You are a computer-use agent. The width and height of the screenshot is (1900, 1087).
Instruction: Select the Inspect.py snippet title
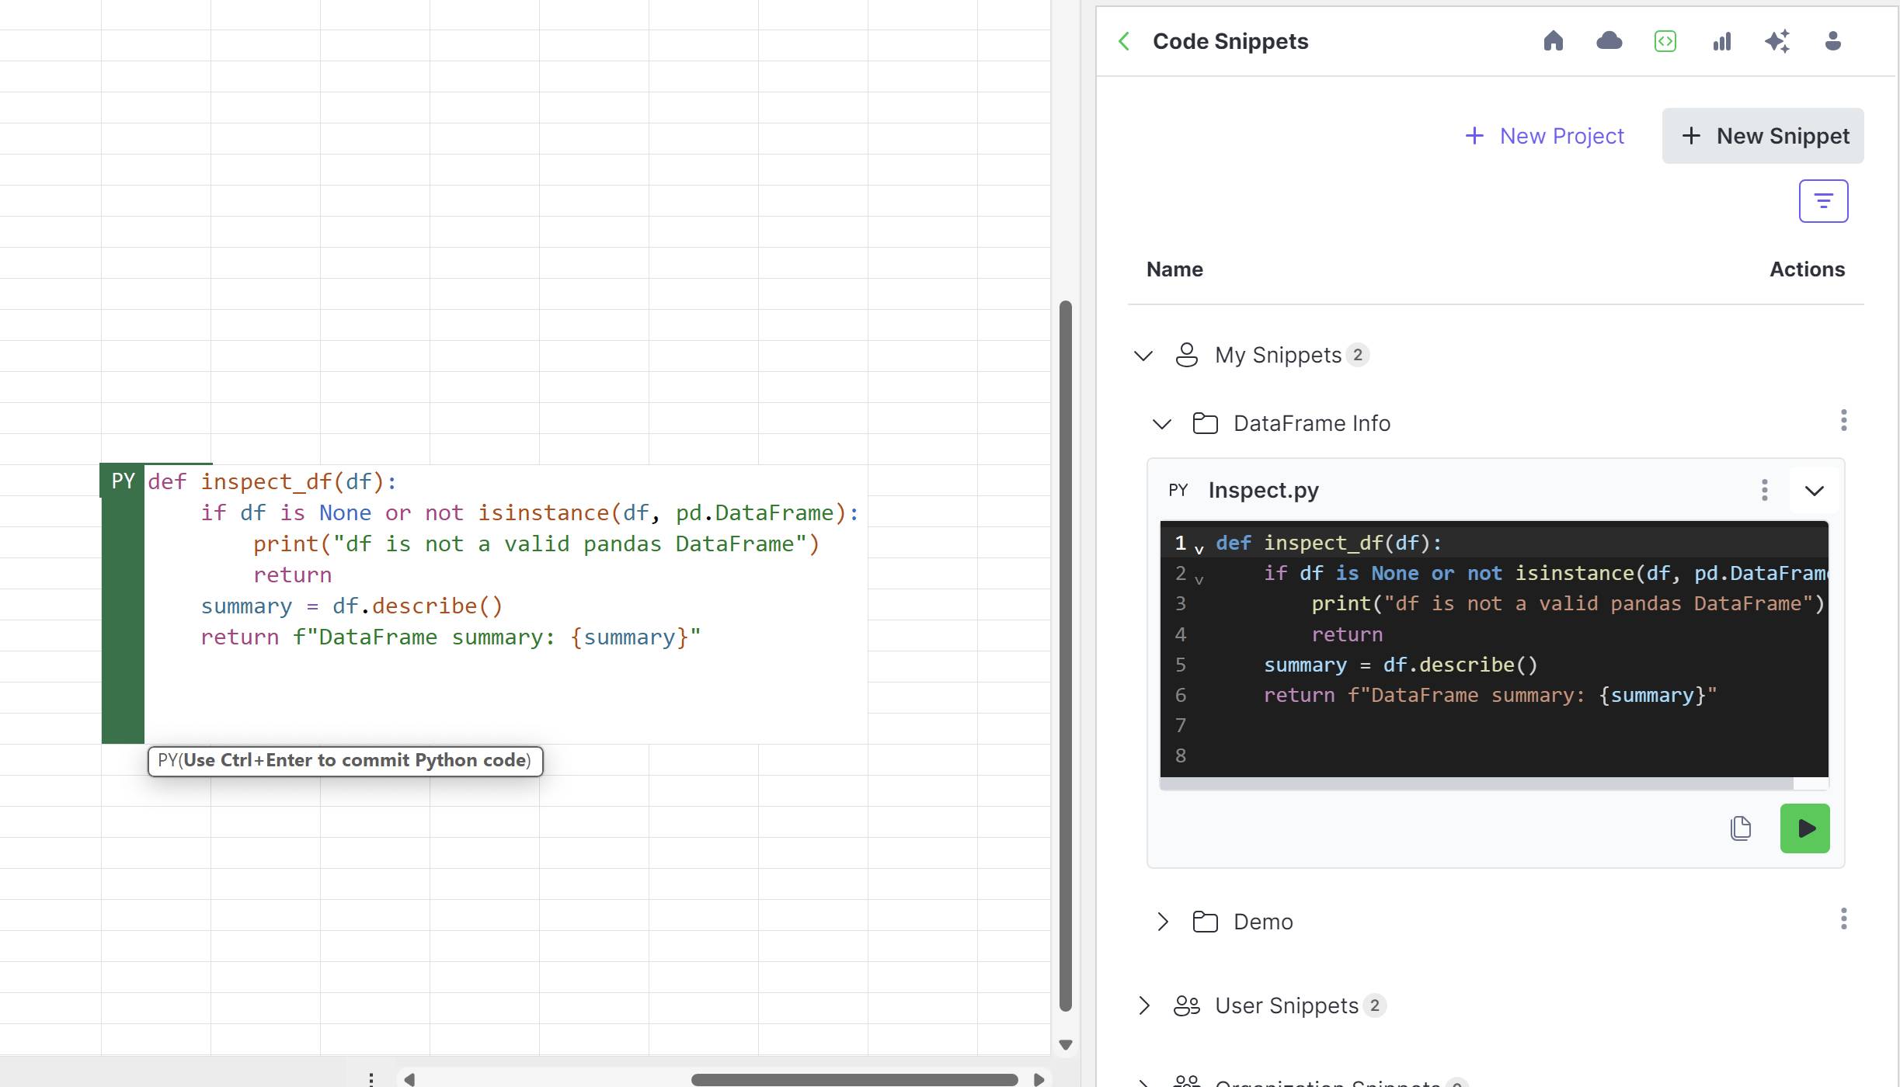coord(1263,490)
